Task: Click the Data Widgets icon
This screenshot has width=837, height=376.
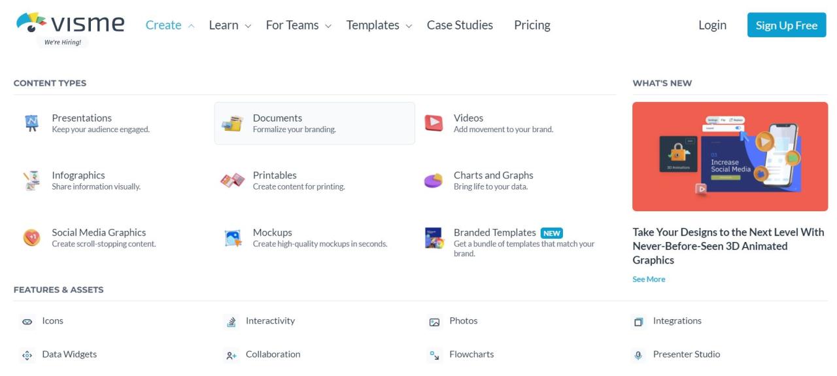Action: click(27, 355)
